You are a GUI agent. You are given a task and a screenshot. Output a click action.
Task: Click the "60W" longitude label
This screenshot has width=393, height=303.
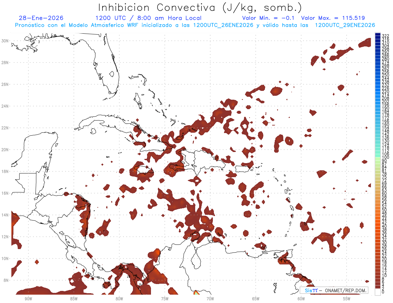[301, 299]
